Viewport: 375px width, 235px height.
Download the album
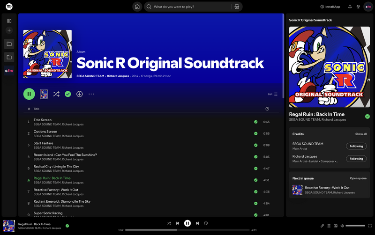coord(79,94)
